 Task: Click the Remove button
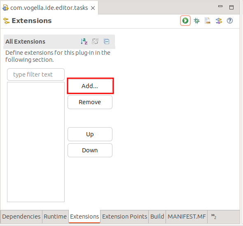[90, 102]
